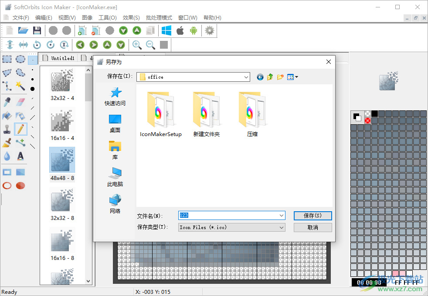Select the IconMakerSetup folder
Image resolution: width=428 pixels, height=296 pixels.
(x=160, y=114)
